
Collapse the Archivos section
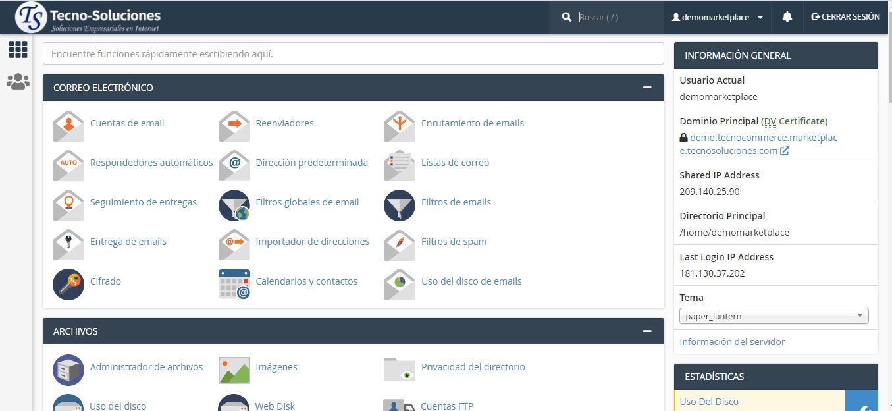click(x=647, y=331)
